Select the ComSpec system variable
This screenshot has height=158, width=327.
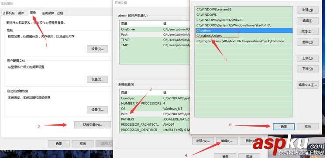pyautogui.click(x=155, y=98)
